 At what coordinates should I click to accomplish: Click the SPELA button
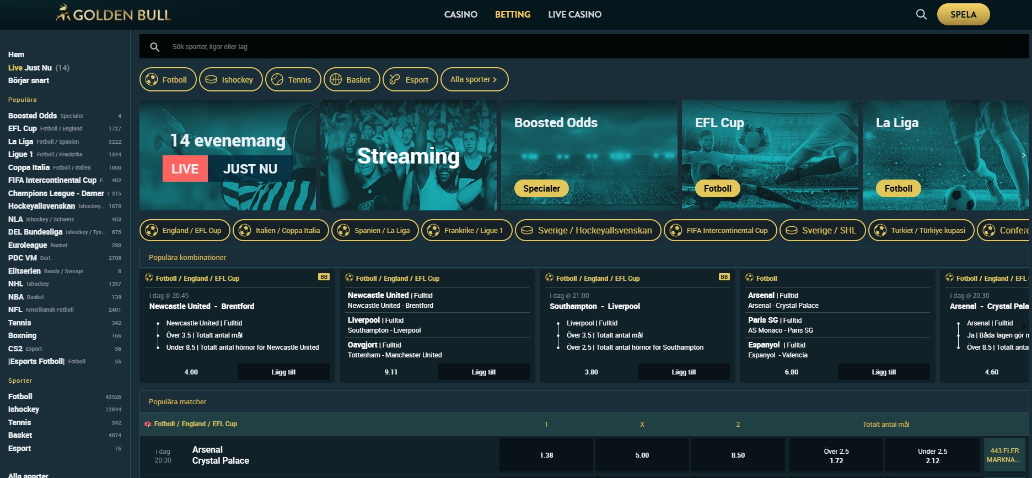[963, 14]
